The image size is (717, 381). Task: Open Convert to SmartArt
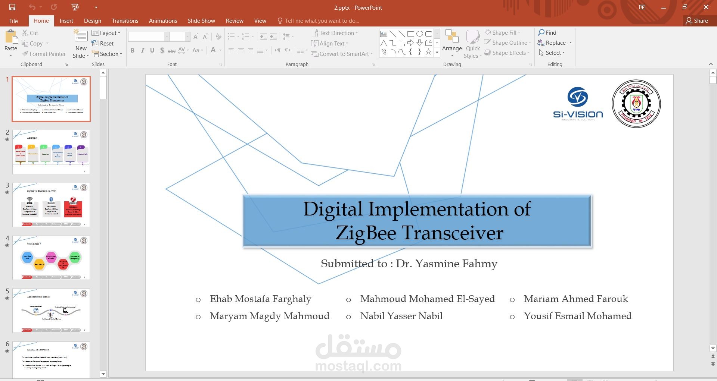(x=342, y=54)
